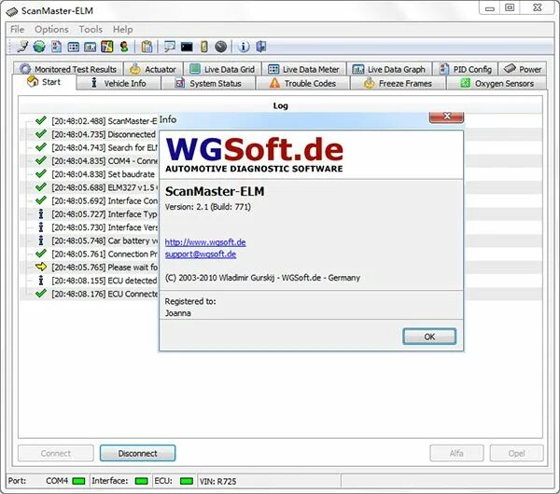The height and width of the screenshot is (494, 560).
Task: Open the File menu
Action: [x=17, y=29]
